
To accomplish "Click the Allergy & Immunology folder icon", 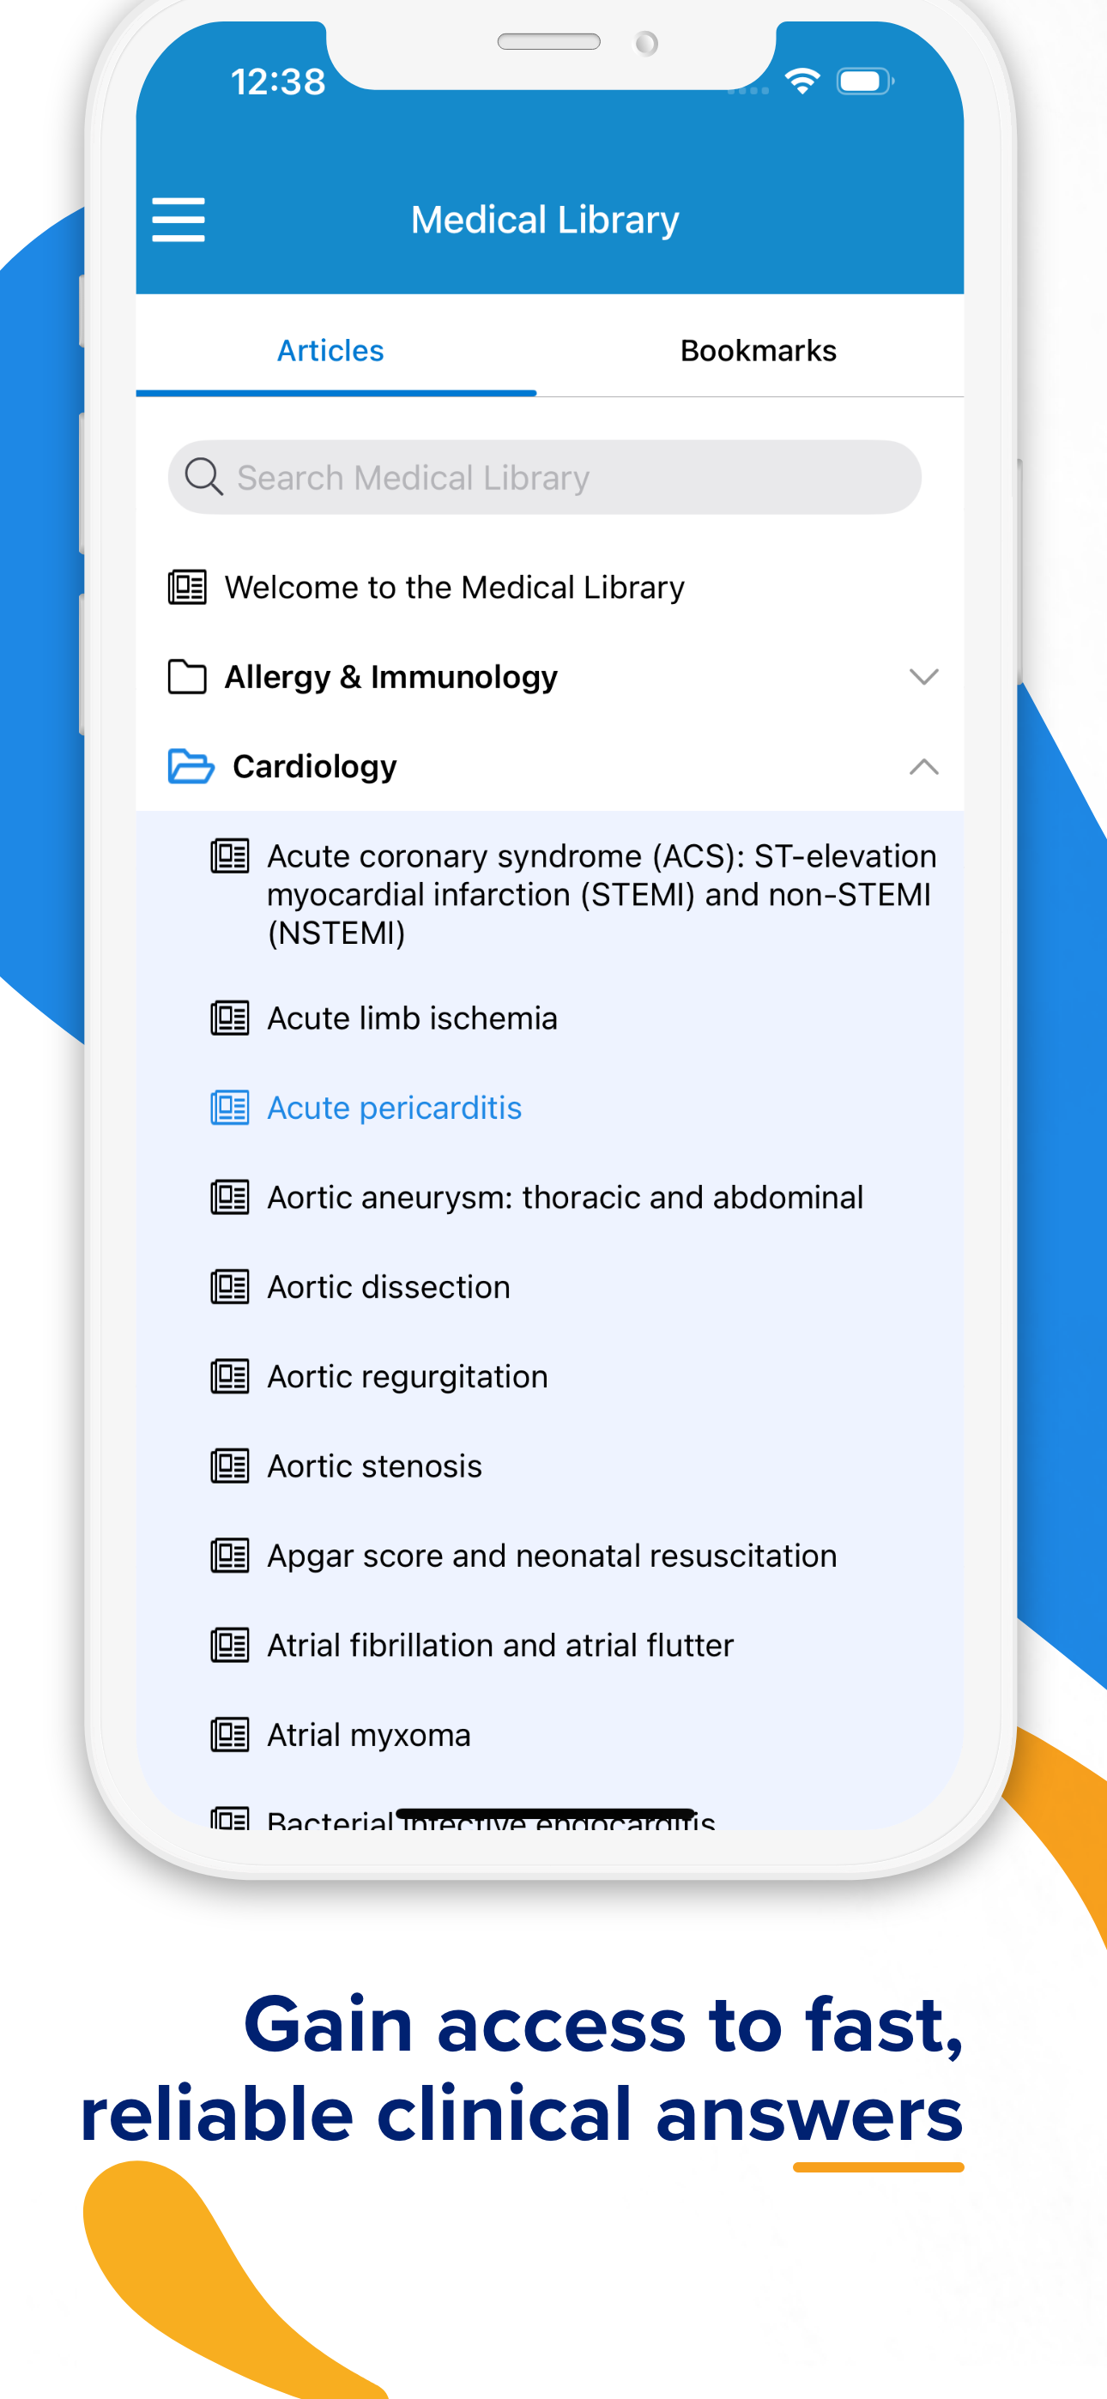I will pos(186,677).
